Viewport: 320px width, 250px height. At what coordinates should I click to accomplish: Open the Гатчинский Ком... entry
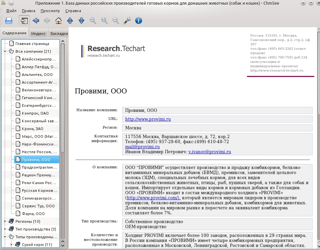(39, 98)
